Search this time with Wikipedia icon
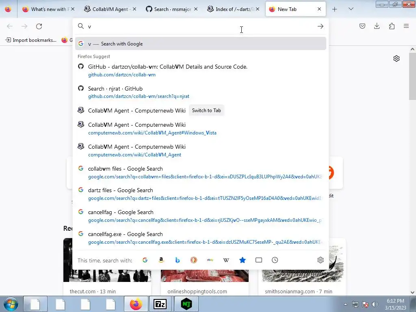416x312 pixels. (x=226, y=260)
